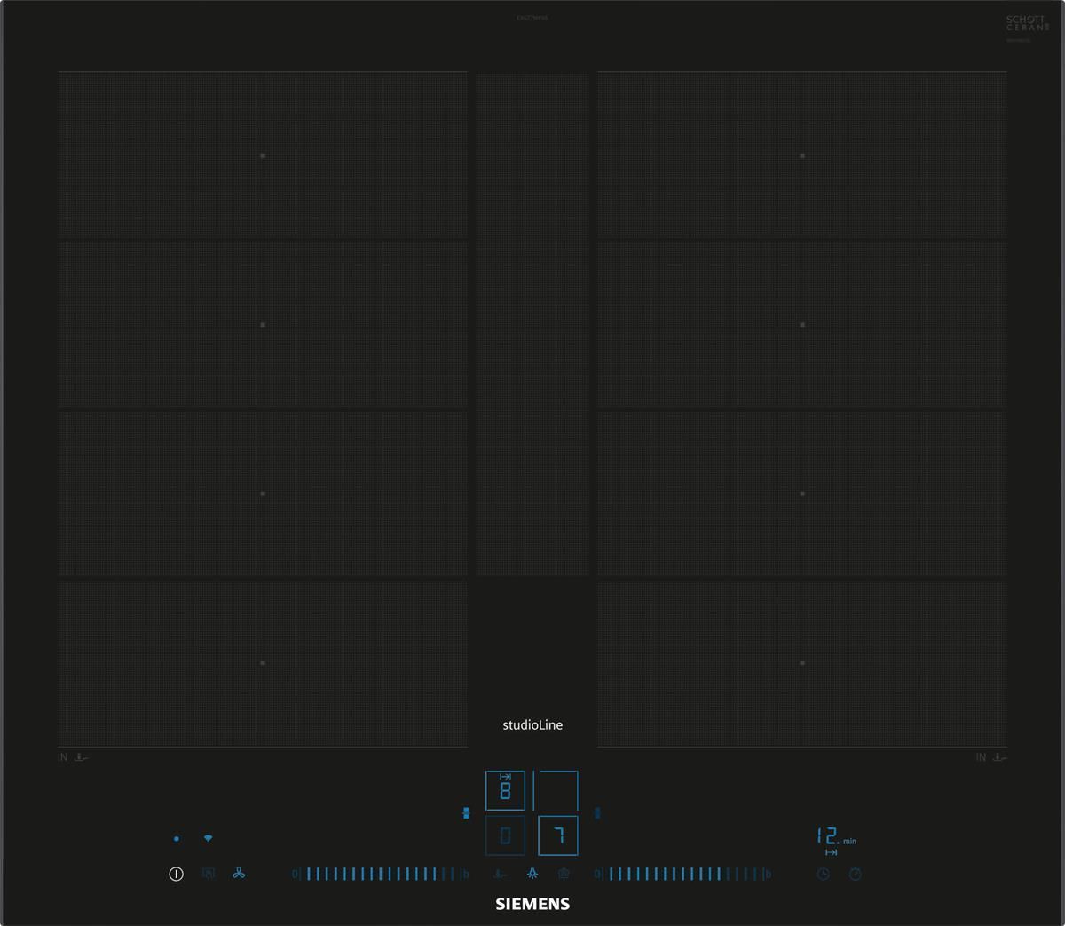Tap the 12 min timer display
The width and height of the screenshot is (1065, 926).
click(834, 837)
